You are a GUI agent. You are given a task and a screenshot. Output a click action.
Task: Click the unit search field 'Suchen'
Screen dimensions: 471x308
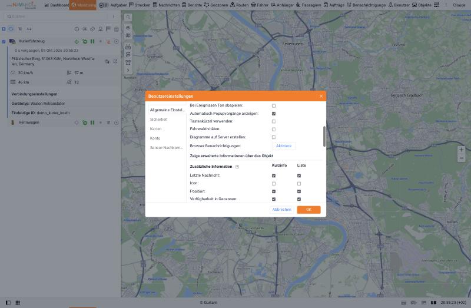click(56, 16)
